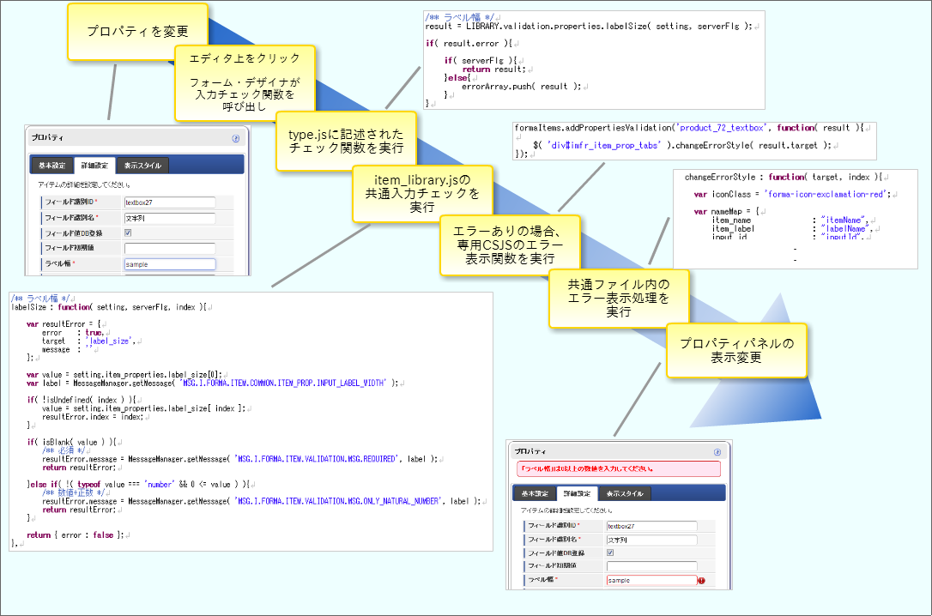This screenshot has height=616, width=932.
Task: Switch to 表示スタイル tab in panel showing error banner
Action: click(625, 493)
